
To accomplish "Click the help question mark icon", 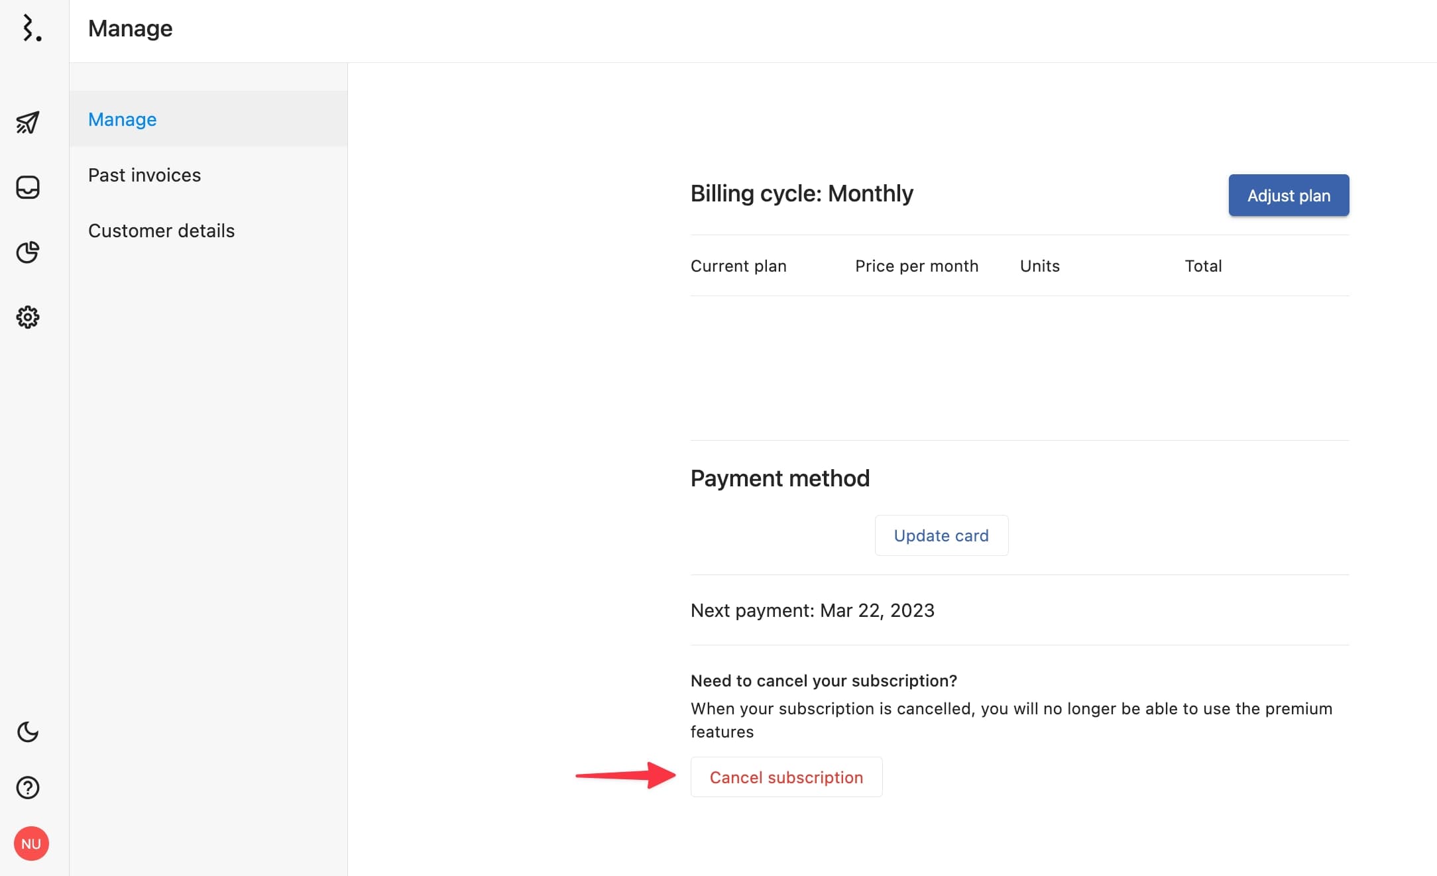I will 28,788.
